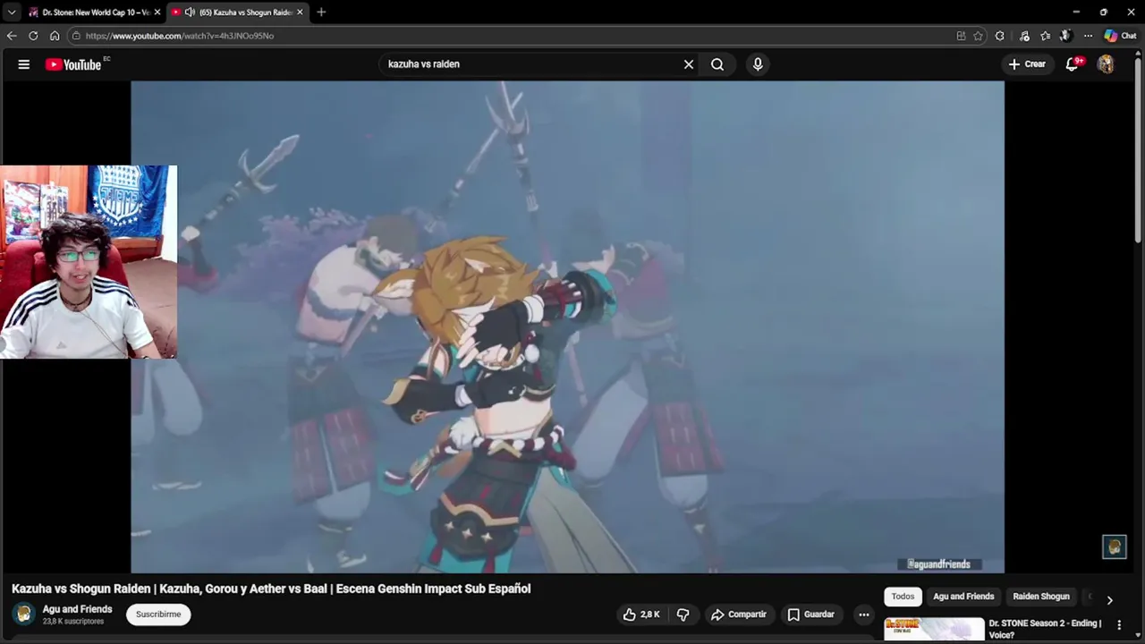Viewport: 1145px width, 644px height.
Task: Open YouTube notifications bell
Action: point(1073,64)
